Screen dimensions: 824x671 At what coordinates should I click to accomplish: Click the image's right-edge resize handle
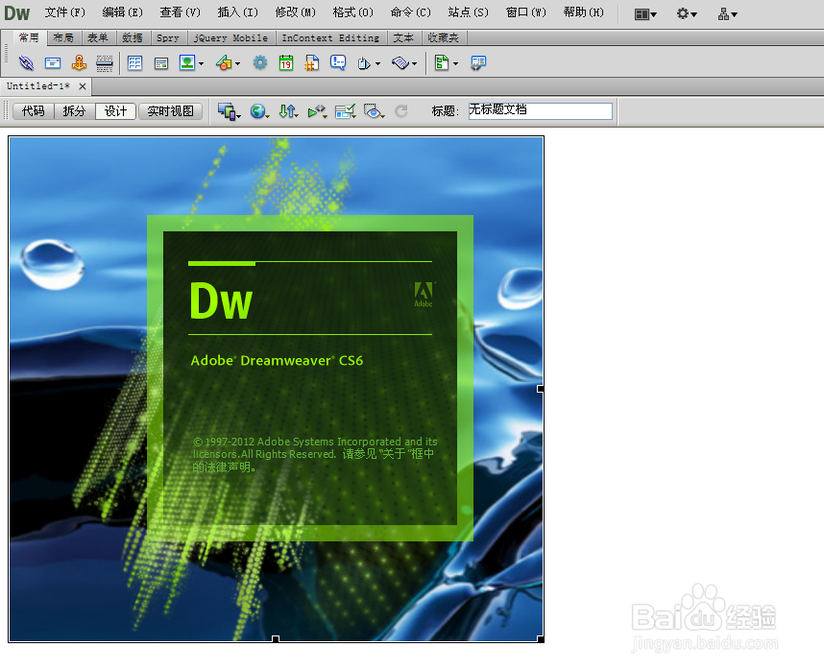541,389
